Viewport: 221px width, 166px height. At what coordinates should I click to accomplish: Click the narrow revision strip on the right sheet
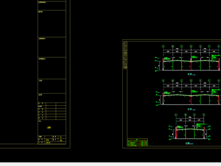tap(125, 55)
